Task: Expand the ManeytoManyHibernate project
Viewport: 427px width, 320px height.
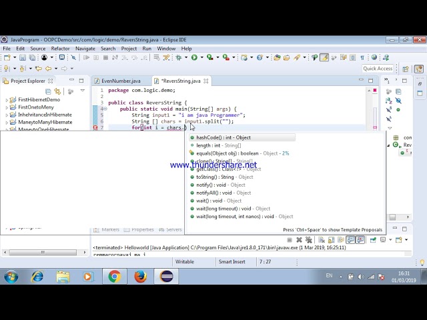Action: pos(7,123)
